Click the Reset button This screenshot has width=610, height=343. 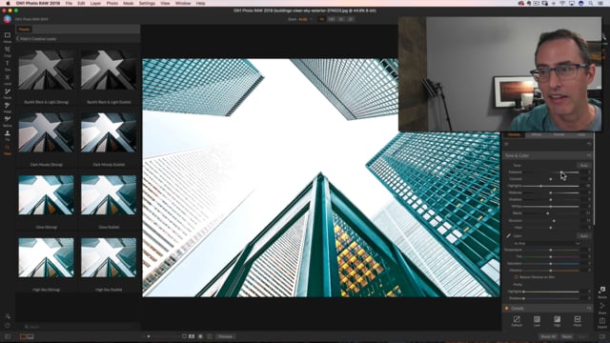point(567,336)
